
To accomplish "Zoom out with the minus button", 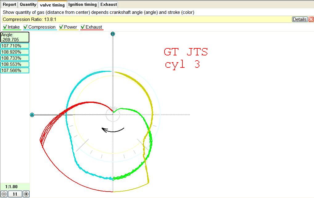I will pyautogui.click(x=4, y=194).
